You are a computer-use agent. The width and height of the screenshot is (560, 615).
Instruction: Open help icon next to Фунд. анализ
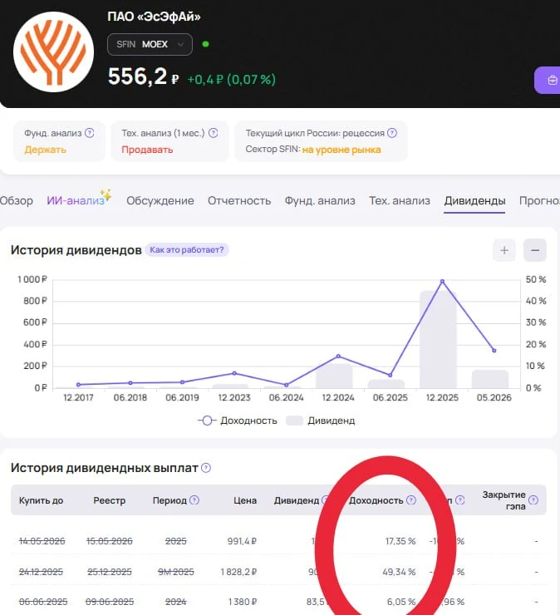tap(90, 133)
